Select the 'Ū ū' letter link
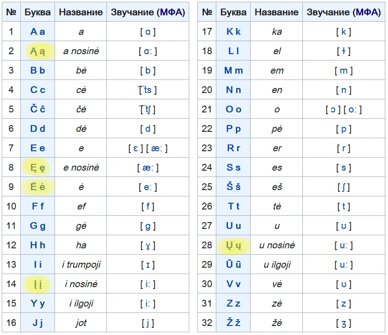The width and height of the screenshot is (388, 335). point(233,265)
